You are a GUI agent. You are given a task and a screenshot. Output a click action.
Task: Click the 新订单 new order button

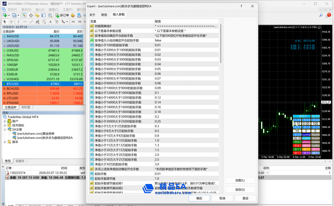pyautogui.click(x=62, y=15)
